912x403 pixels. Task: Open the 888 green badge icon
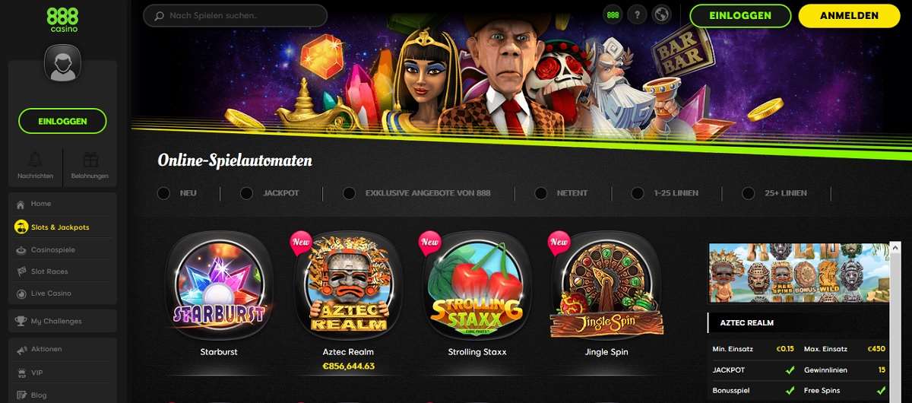[613, 15]
